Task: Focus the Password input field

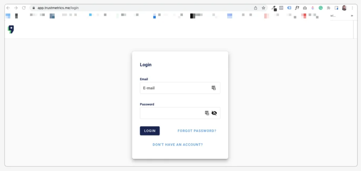Action: tap(180, 113)
